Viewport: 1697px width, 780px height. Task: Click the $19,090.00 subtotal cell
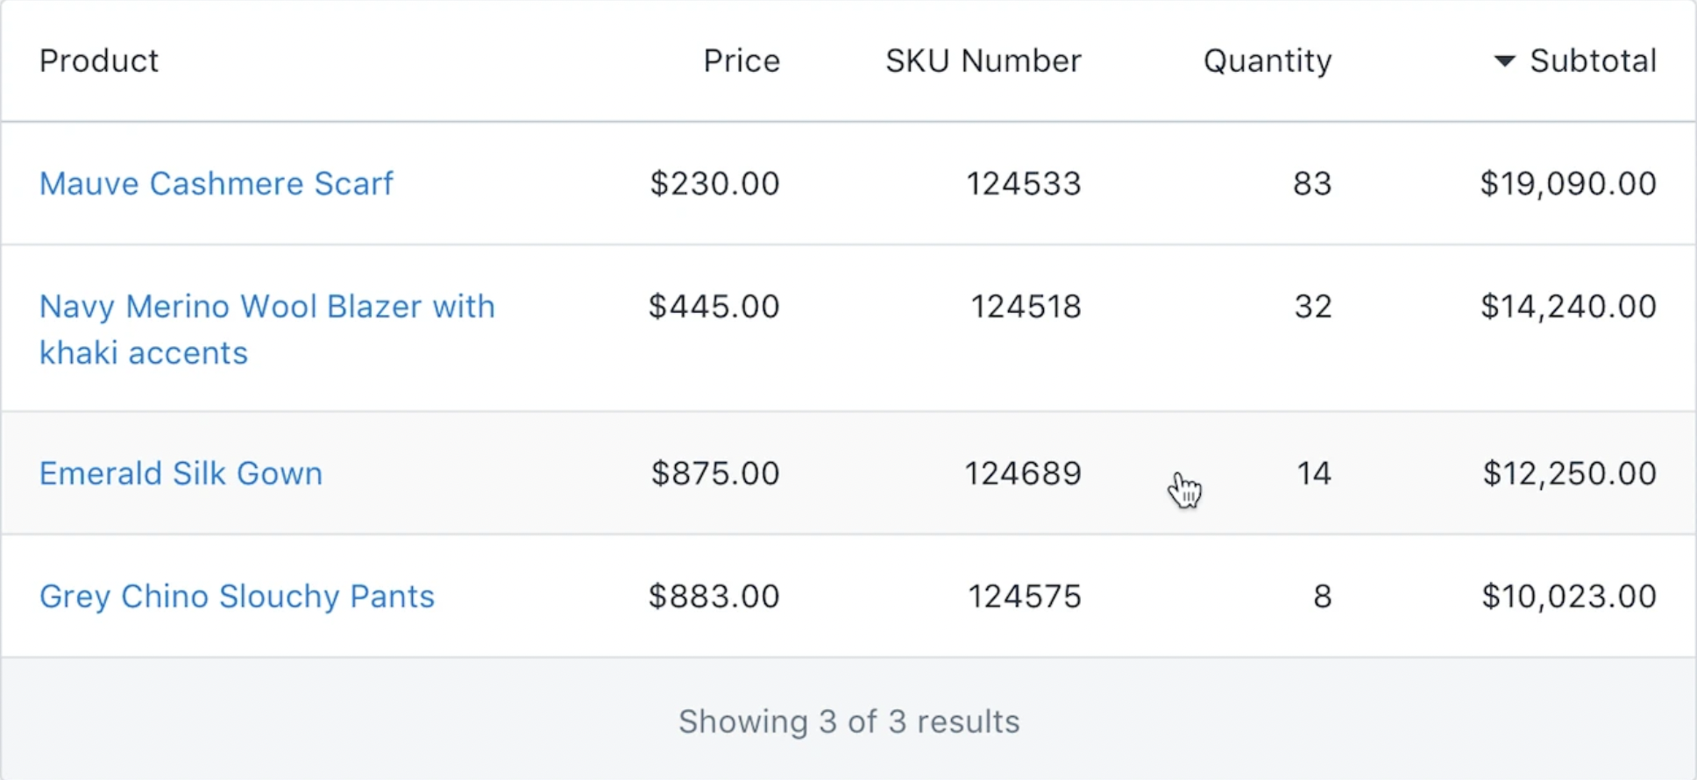1567,184
